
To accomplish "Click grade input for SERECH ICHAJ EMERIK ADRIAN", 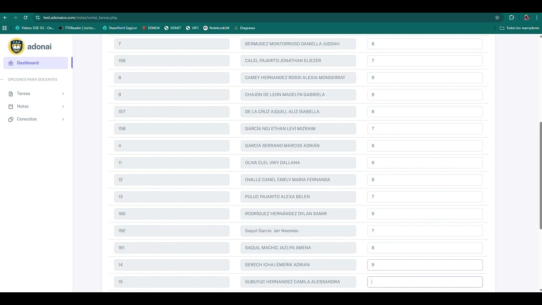I will pos(425,265).
